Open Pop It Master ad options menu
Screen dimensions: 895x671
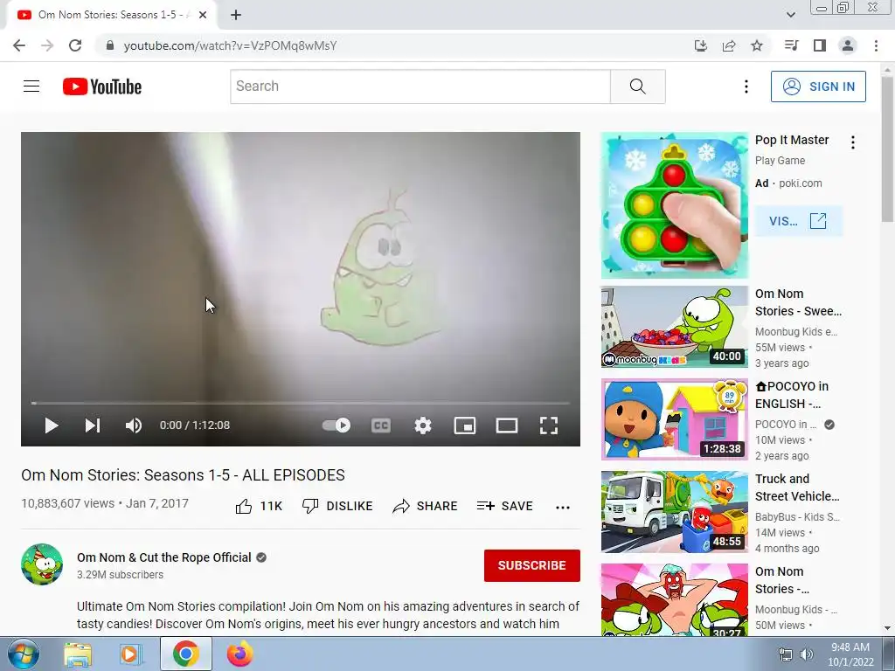[x=853, y=142]
